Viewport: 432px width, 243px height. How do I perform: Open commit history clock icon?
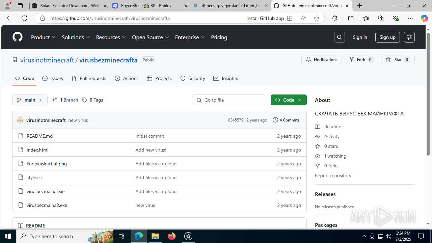(275, 120)
